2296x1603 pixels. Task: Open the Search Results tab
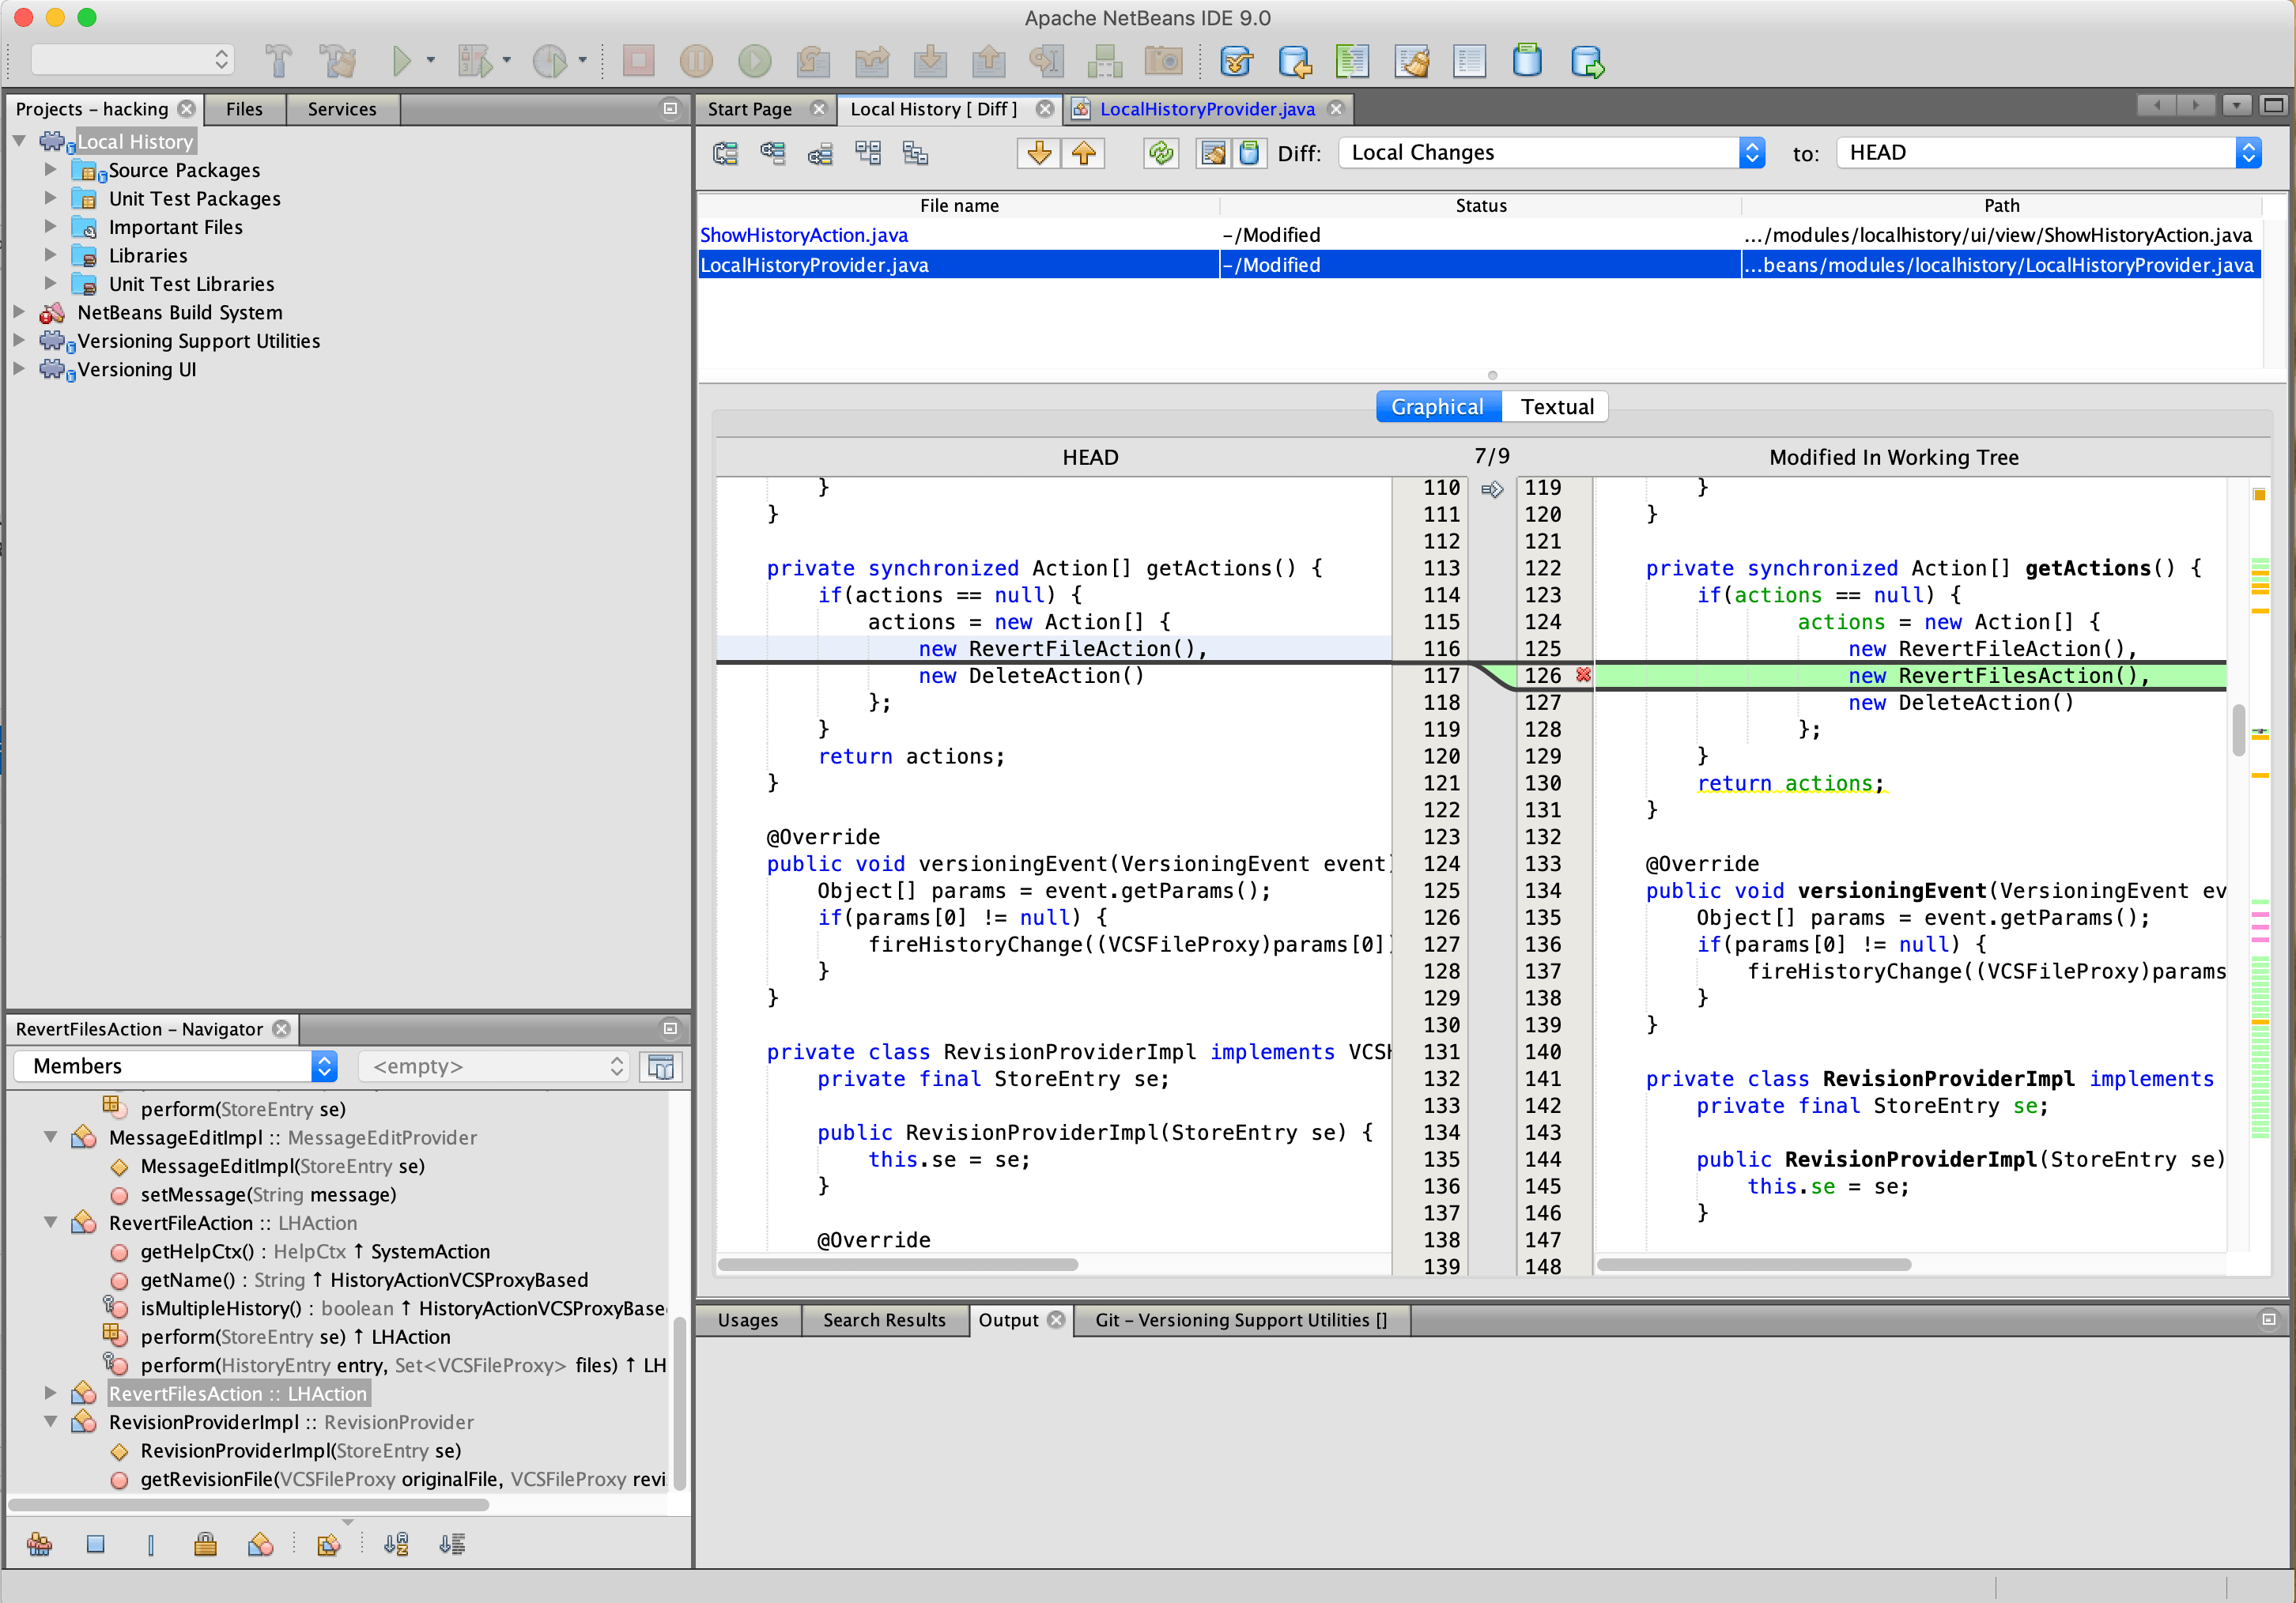click(x=884, y=1320)
